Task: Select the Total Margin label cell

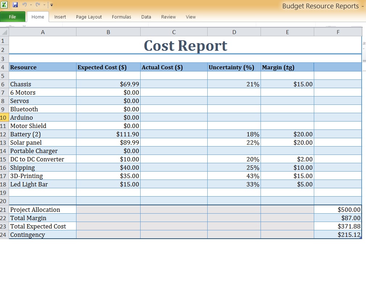Action: (x=43, y=218)
